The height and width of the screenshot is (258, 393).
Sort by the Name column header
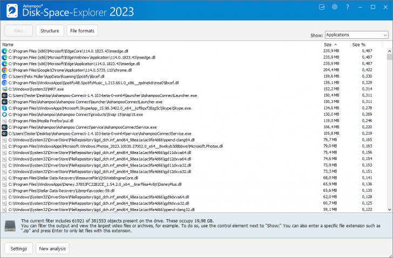pyautogui.click(x=161, y=45)
